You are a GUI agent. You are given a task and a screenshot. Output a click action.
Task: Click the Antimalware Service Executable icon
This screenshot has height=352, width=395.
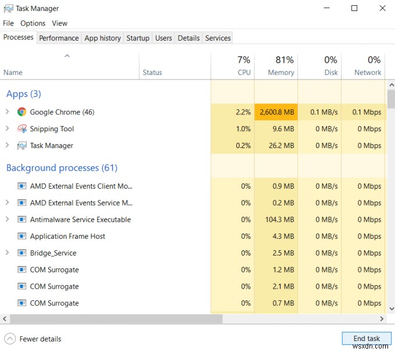click(21, 220)
